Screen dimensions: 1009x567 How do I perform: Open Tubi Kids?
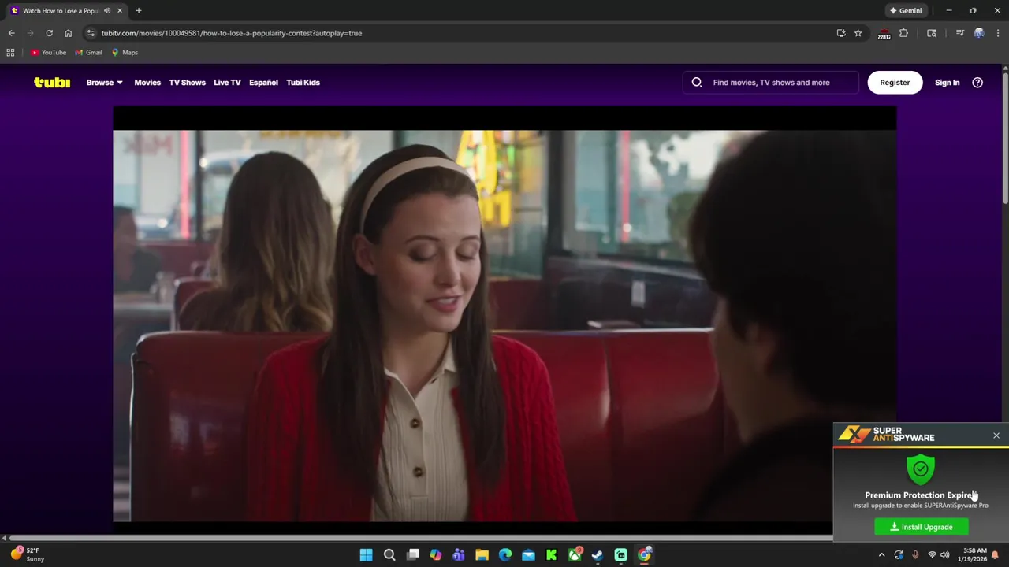[303, 82]
